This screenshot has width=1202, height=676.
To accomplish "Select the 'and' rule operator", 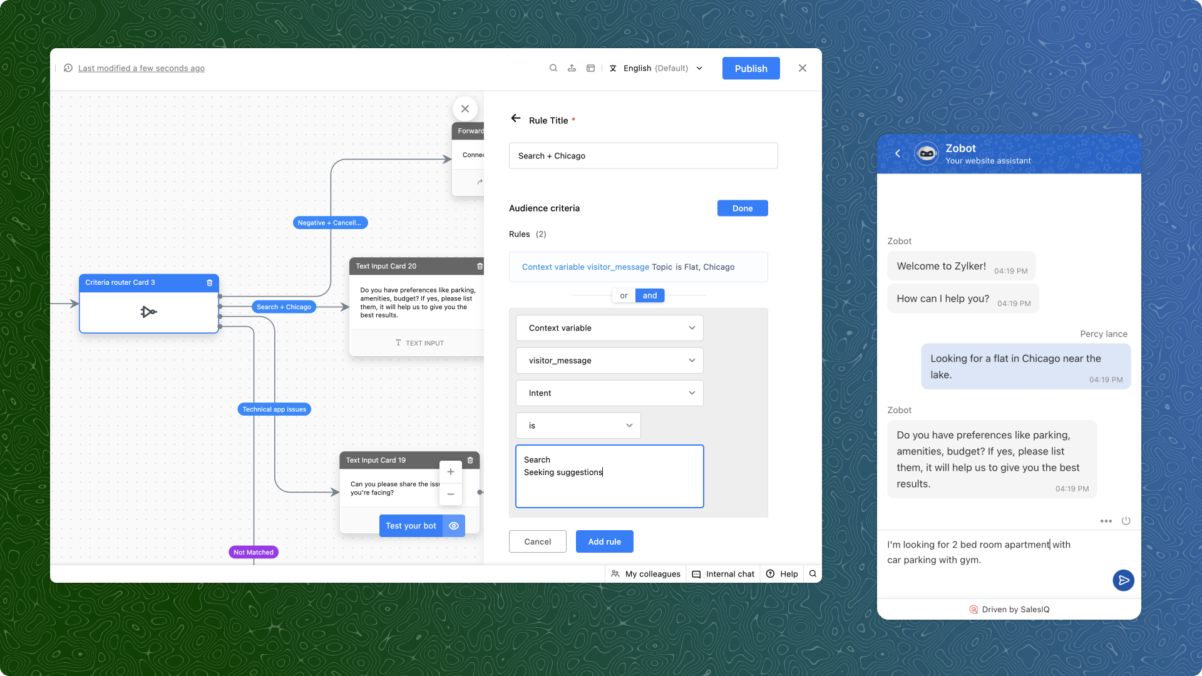I will click(x=650, y=295).
